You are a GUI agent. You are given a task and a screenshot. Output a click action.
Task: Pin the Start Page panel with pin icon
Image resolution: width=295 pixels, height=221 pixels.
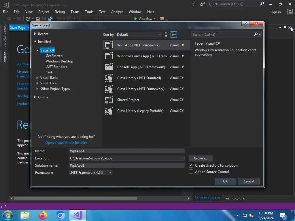pyautogui.click(x=285, y=28)
